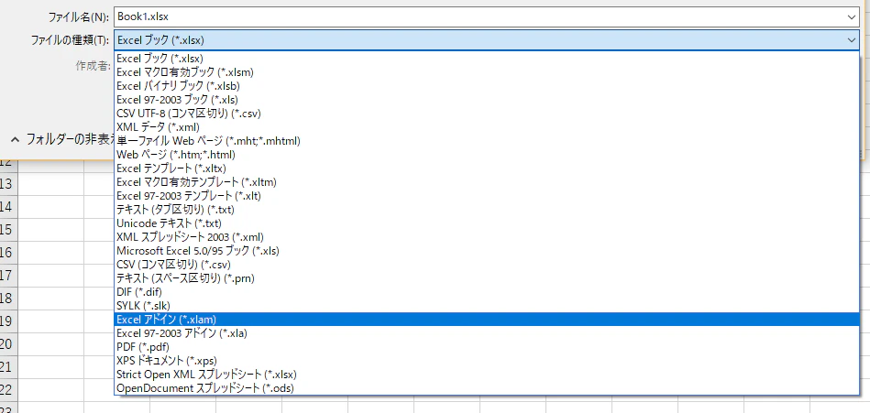Select row 13 header in spreadsheet
Image resolution: width=870 pixels, height=413 pixels.
pyautogui.click(x=7, y=183)
